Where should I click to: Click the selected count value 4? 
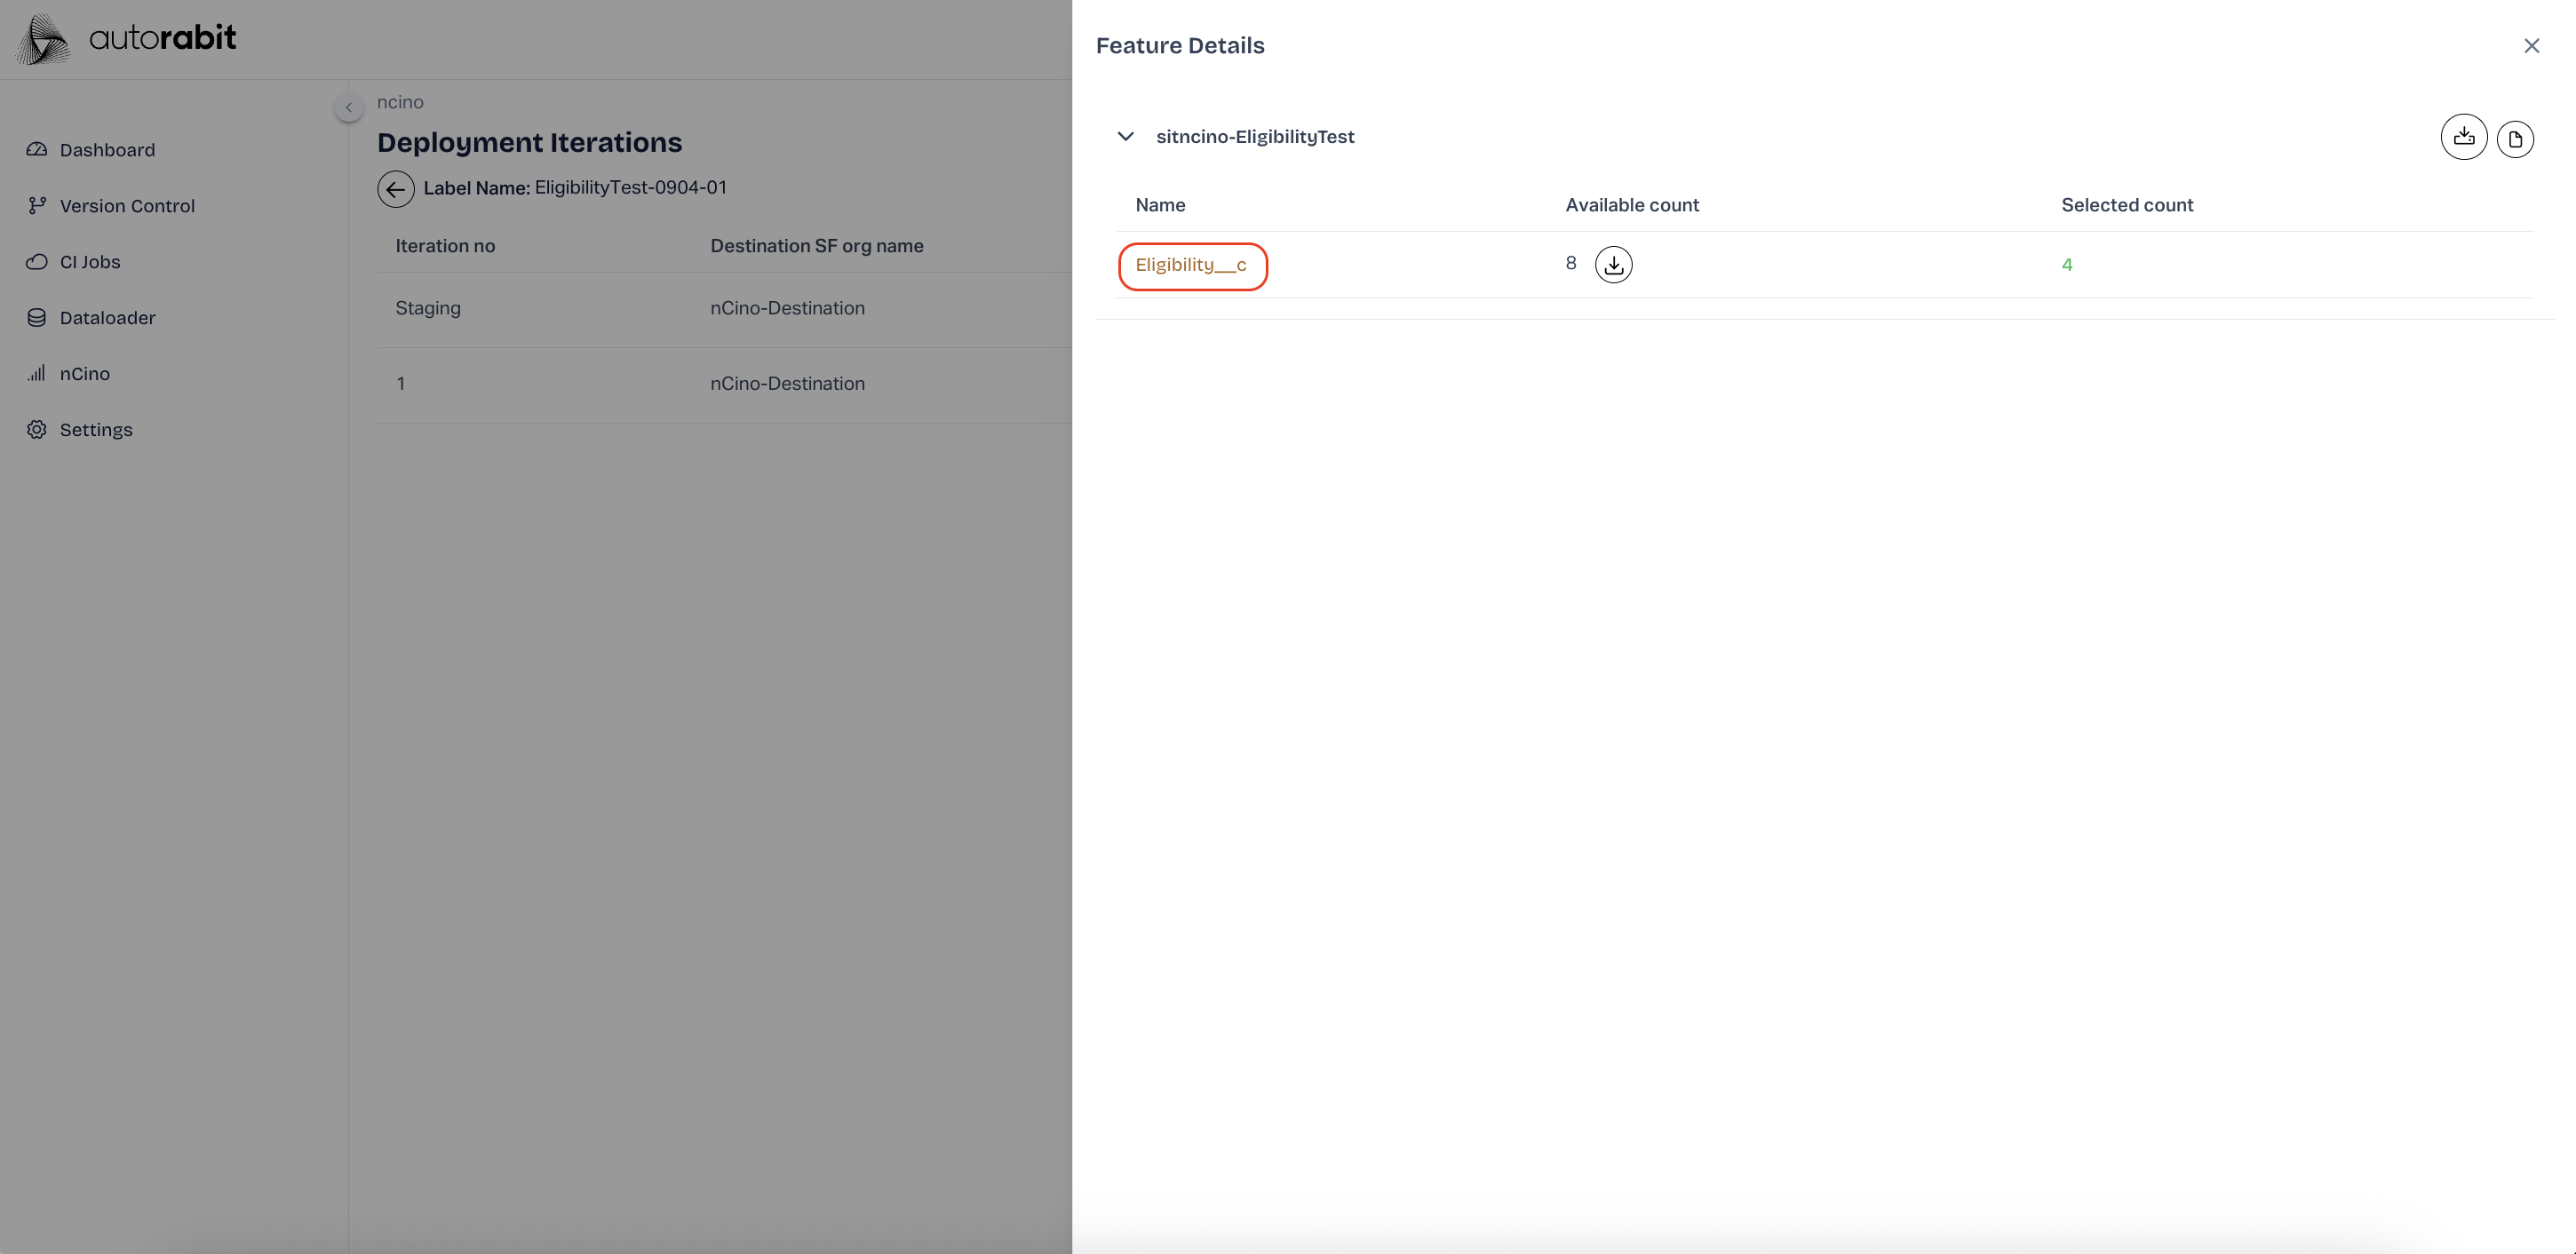pyautogui.click(x=2066, y=265)
